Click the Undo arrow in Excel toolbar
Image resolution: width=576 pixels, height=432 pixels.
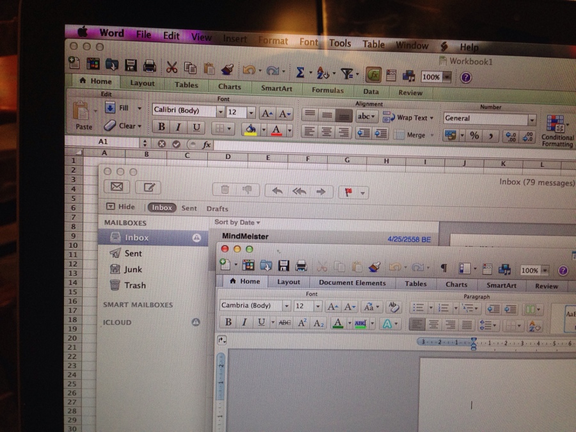click(x=249, y=70)
